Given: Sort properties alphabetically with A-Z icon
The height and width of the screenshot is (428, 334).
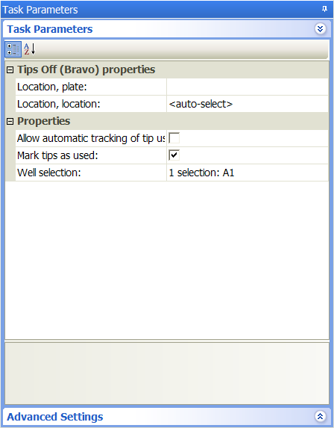Looking at the screenshot, I should [29, 49].
